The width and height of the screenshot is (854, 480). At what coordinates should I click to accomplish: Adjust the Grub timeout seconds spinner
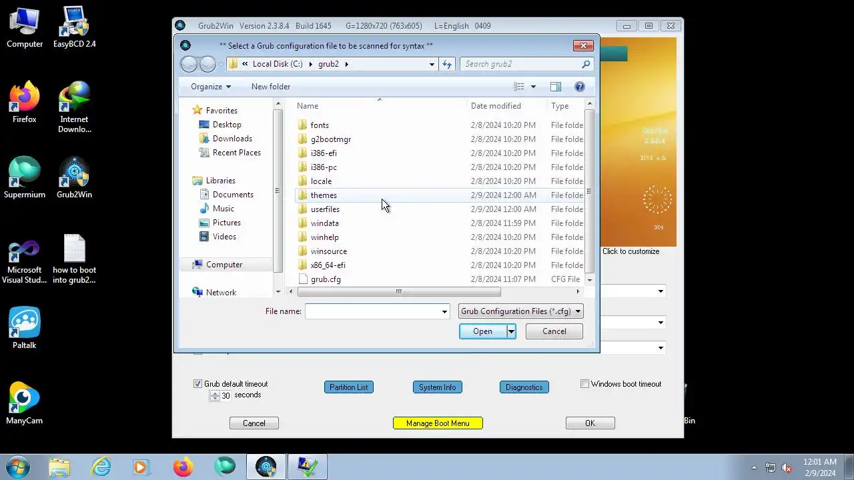pyautogui.click(x=214, y=395)
